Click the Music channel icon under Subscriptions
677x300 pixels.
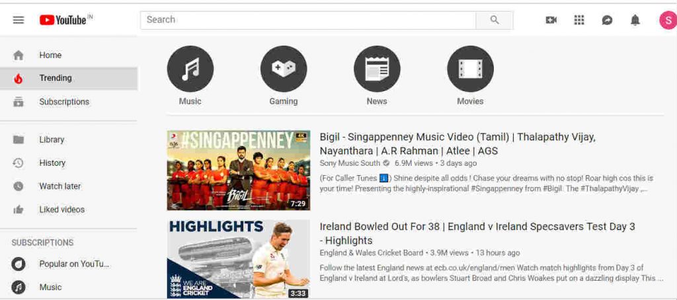19,287
